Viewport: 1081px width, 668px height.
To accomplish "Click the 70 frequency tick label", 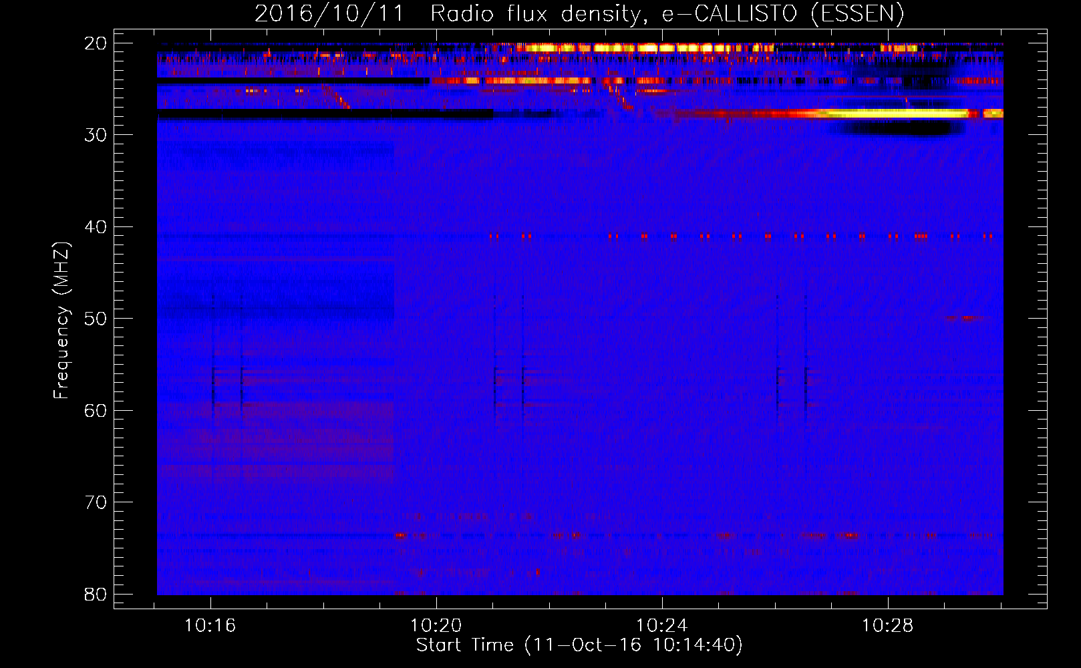I will pos(96,502).
